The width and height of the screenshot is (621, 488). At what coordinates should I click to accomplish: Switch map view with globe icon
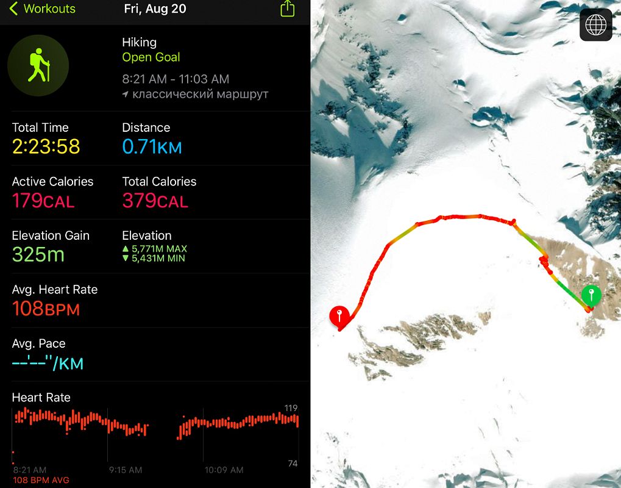tap(595, 25)
